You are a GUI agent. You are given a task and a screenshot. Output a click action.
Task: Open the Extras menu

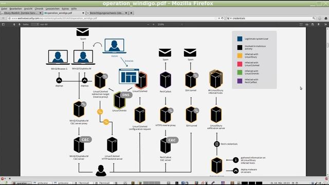point(65,9)
